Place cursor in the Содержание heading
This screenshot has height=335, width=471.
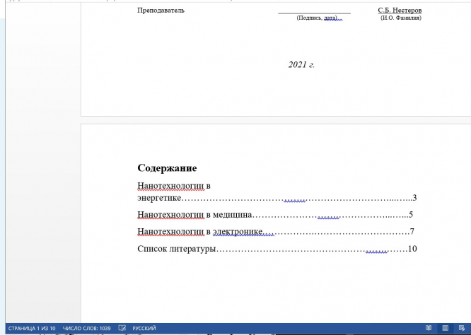point(167,167)
